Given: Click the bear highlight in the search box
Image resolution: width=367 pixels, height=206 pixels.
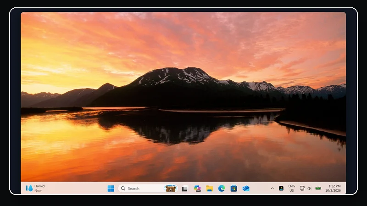Looking at the screenshot, I should click(x=171, y=189).
